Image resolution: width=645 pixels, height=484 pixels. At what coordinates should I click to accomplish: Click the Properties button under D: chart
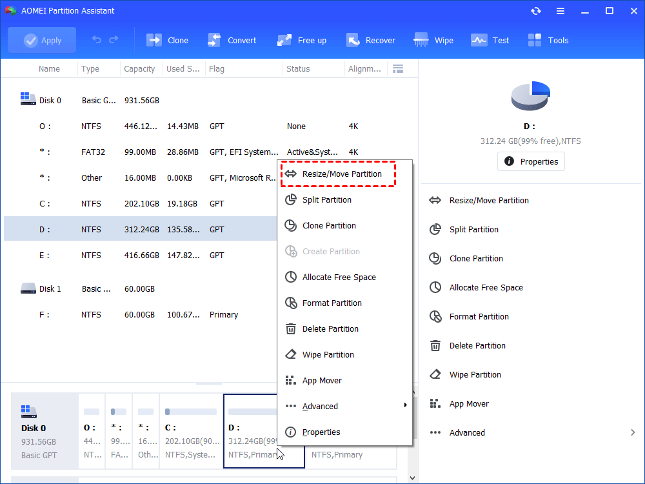[x=531, y=161]
